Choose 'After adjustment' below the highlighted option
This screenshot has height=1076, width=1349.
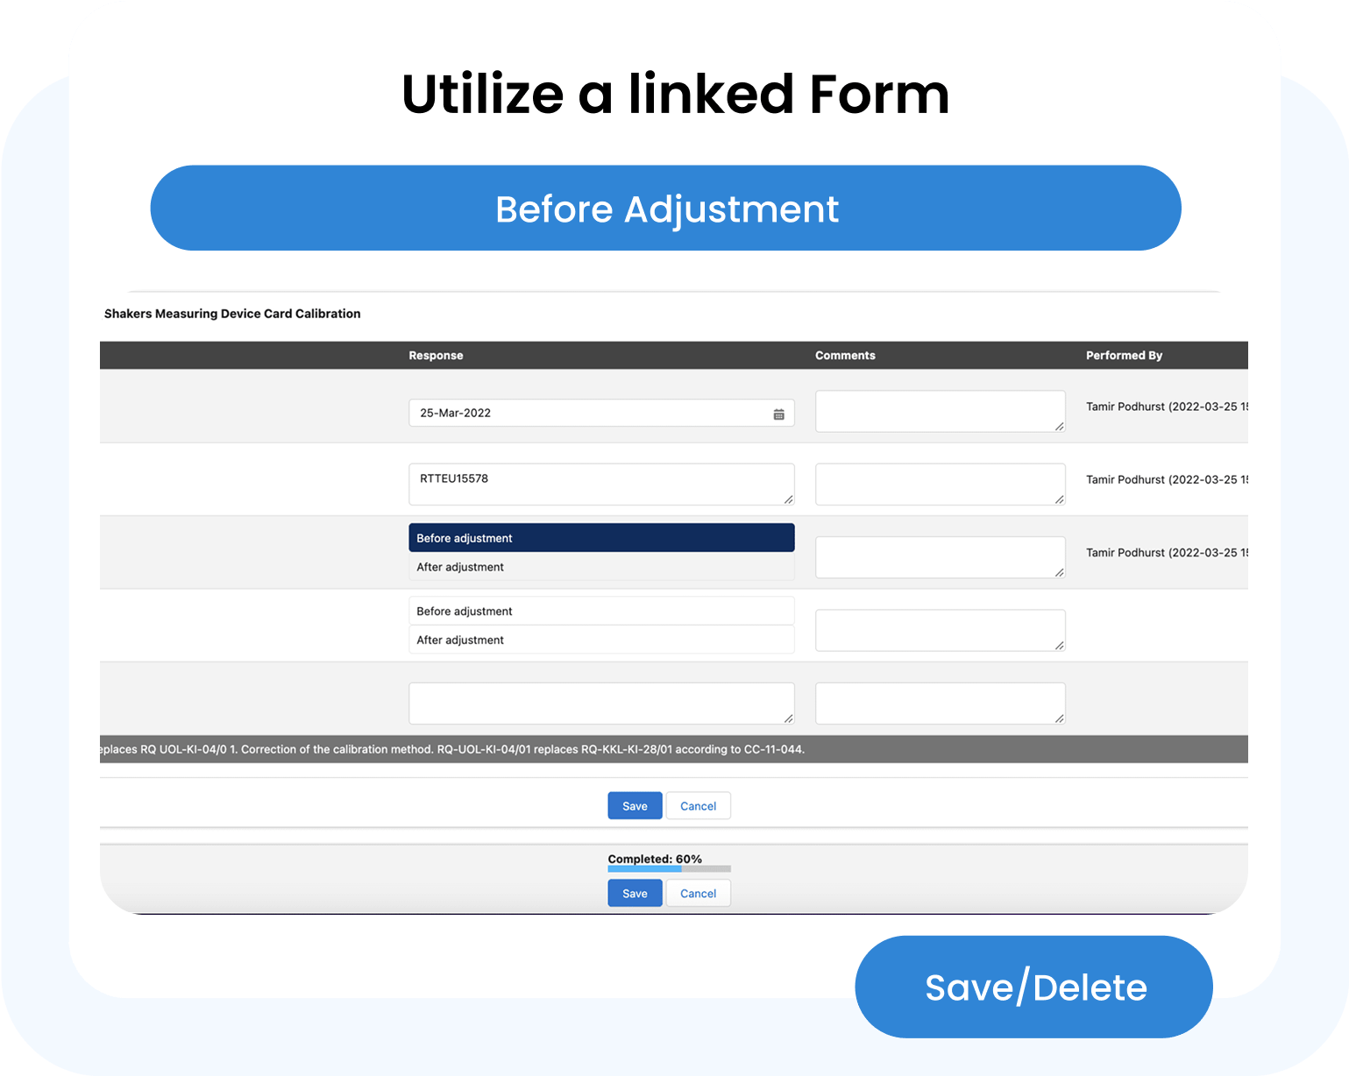click(x=601, y=567)
